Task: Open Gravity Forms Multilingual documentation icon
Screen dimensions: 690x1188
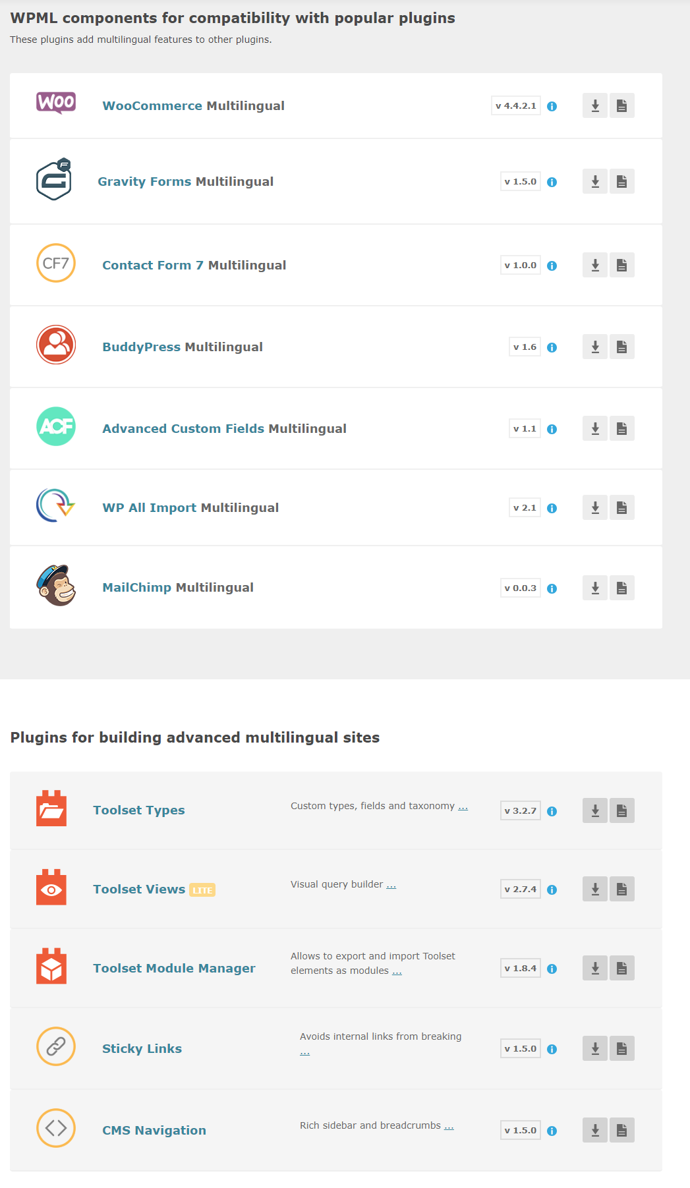Action: (x=621, y=181)
